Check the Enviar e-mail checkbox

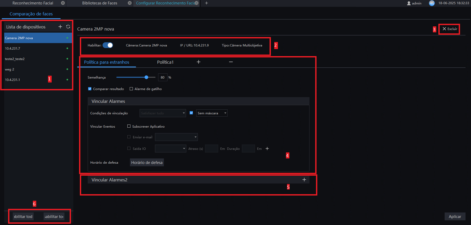[129, 137]
